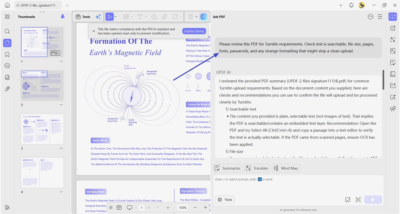Click the Mind Map button
The height and width of the screenshot is (214, 400).
click(286, 168)
